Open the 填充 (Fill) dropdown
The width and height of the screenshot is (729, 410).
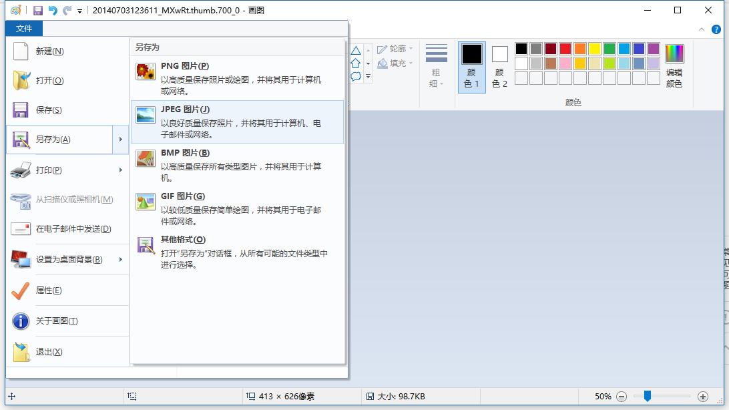[x=394, y=61]
